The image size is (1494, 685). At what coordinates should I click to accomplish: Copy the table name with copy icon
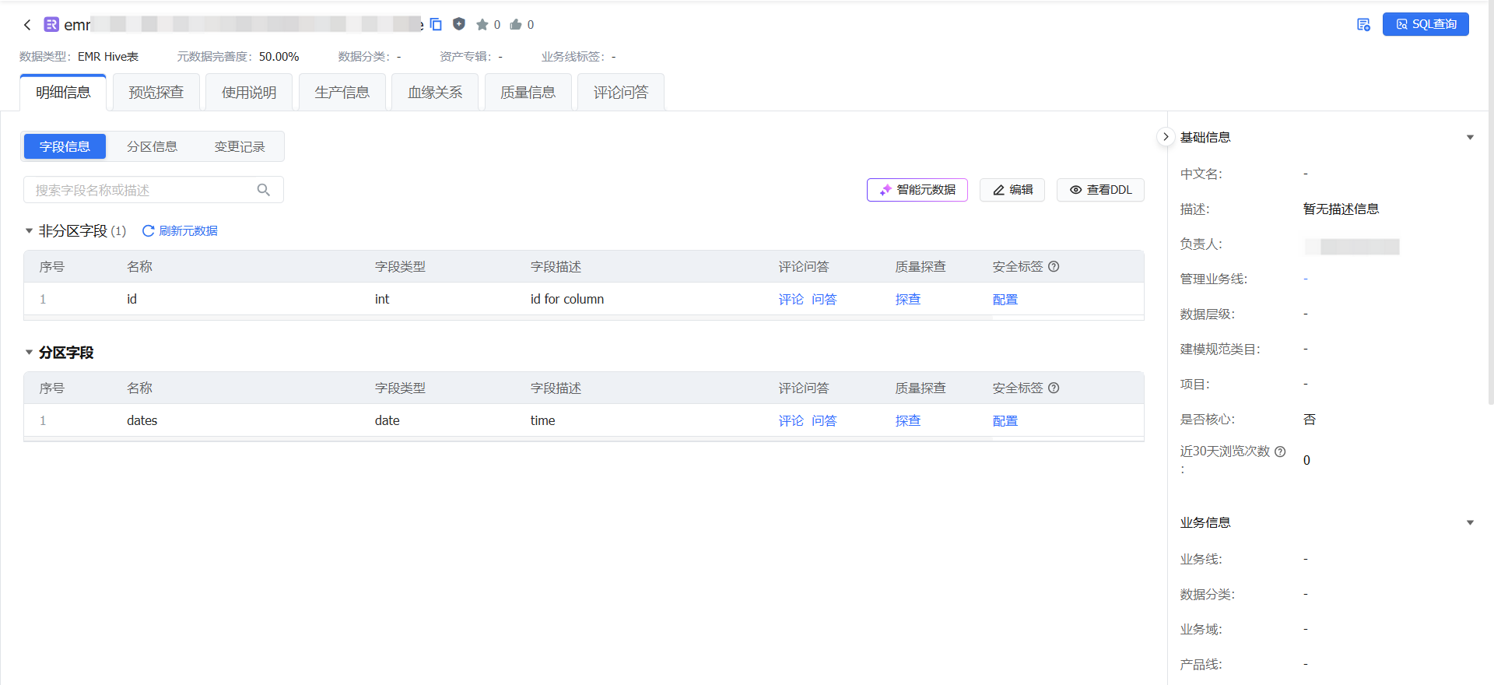coord(436,24)
